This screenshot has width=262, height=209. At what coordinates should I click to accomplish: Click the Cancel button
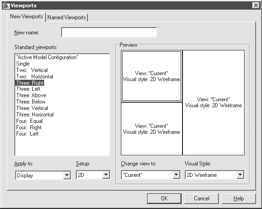coord(201,198)
